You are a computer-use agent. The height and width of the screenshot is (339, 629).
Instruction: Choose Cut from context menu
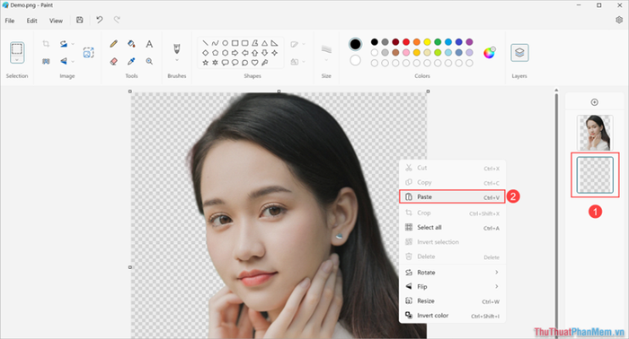click(452, 168)
